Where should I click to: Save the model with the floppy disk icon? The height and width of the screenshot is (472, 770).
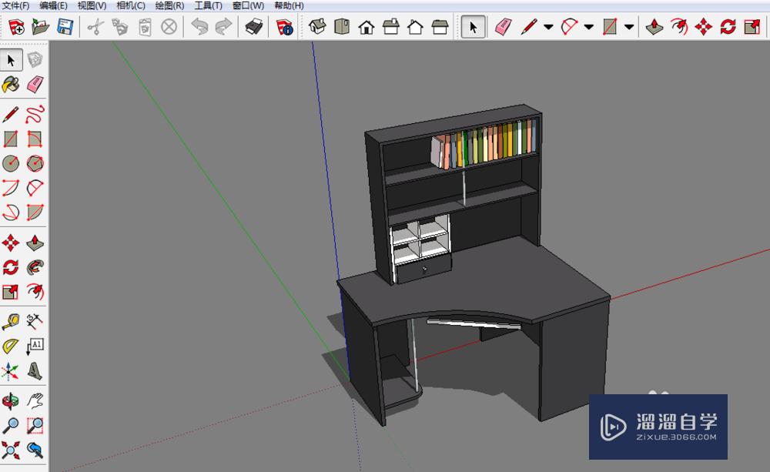coord(65,28)
